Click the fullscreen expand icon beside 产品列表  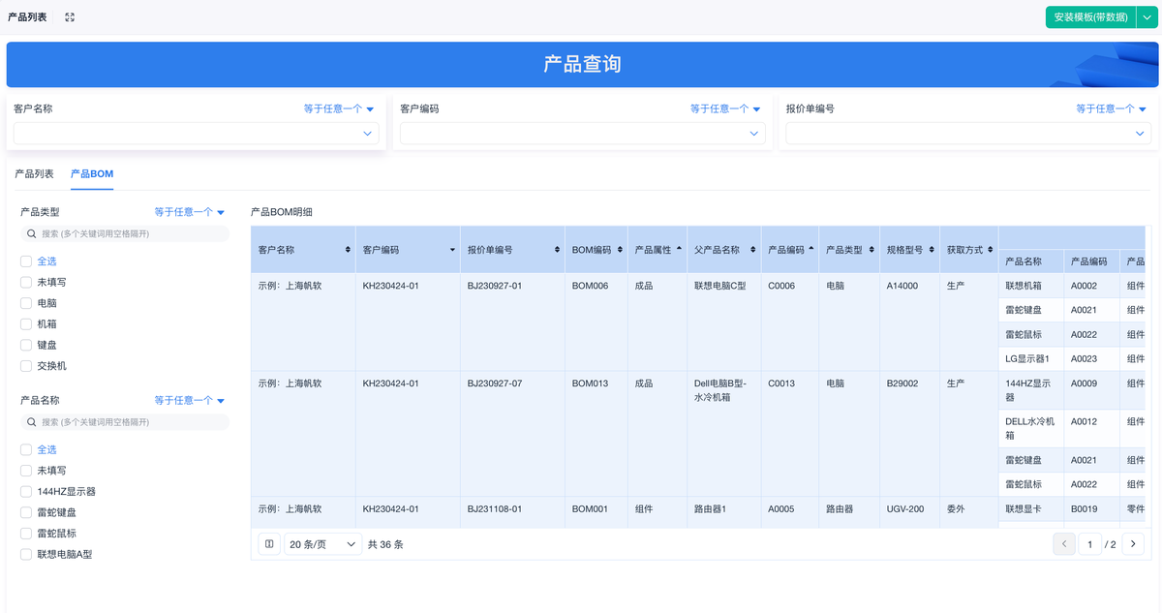pos(70,17)
